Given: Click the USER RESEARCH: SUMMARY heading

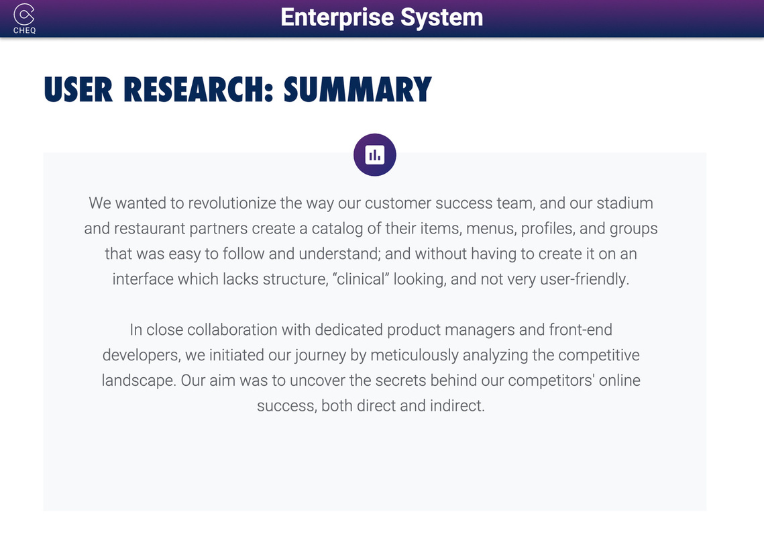Looking at the screenshot, I should (237, 90).
